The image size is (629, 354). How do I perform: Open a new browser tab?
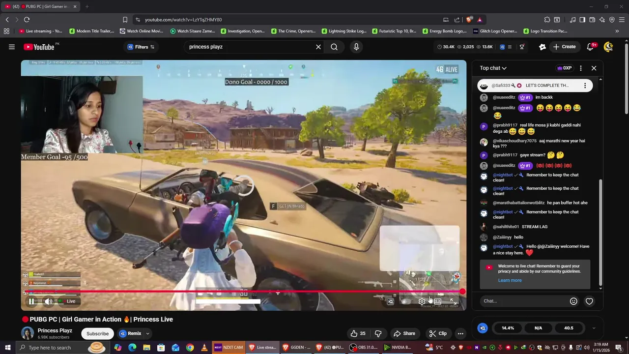(x=87, y=6)
